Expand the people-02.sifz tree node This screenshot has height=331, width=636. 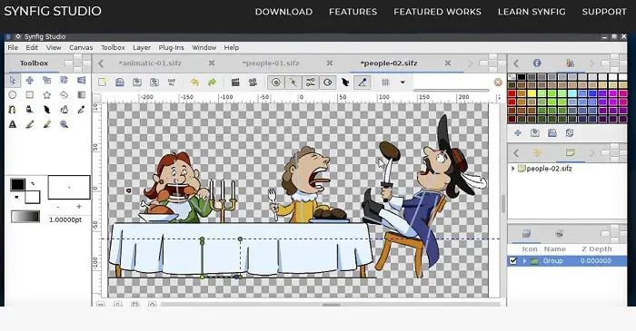[512, 169]
